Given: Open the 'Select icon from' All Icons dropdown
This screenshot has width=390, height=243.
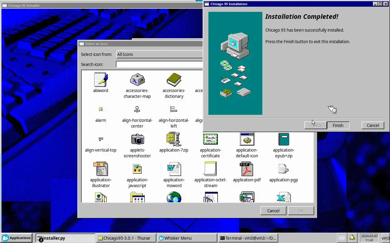Looking at the screenshot, I should tap(159, 54).
